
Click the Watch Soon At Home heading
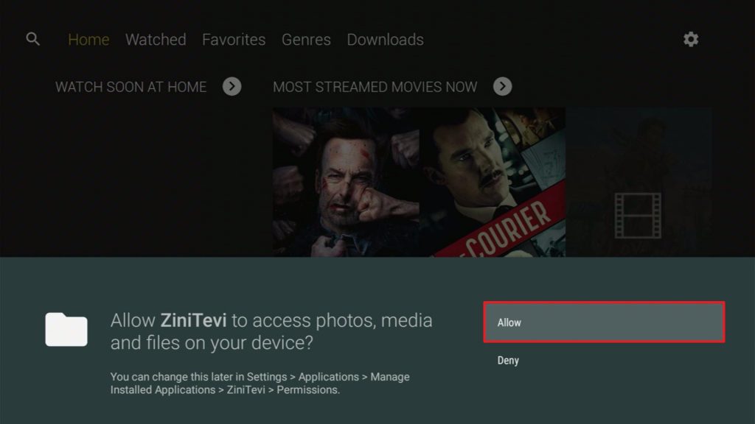(x=131, y=87)
